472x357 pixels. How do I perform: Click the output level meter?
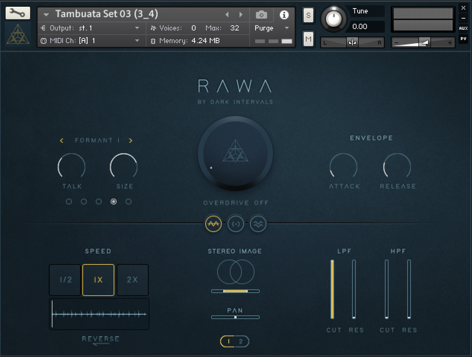point(423,19)
